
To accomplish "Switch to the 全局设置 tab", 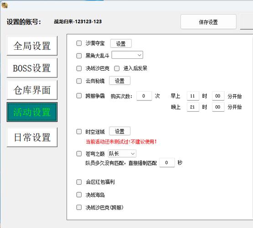I will coord(32,46).
